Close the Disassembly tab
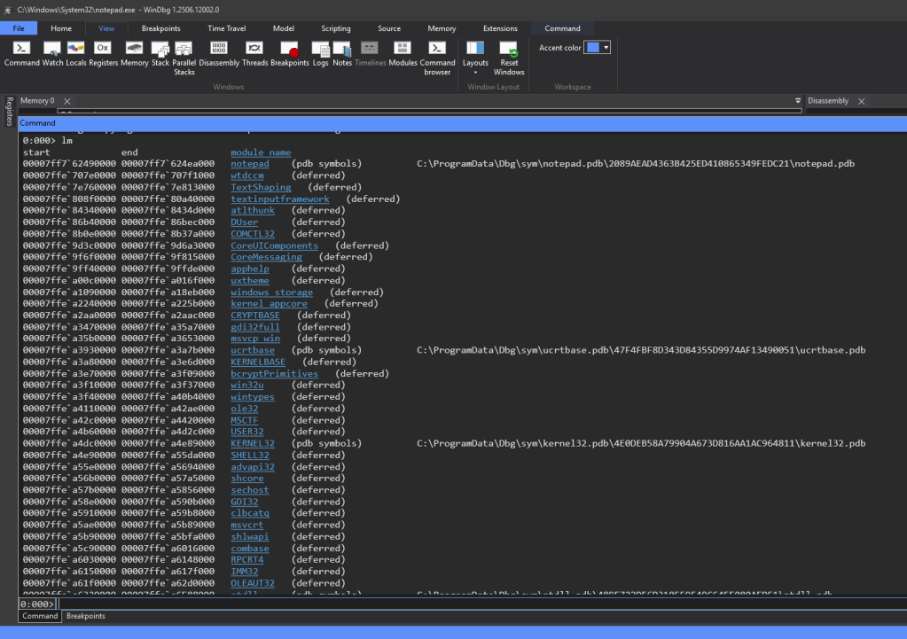The width and height of the screenshot is (907, 639). [x=861, y=101]
